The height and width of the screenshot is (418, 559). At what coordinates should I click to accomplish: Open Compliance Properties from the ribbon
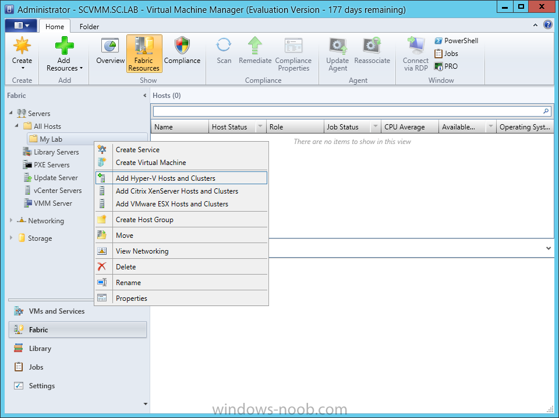click(x=293, y=54)
